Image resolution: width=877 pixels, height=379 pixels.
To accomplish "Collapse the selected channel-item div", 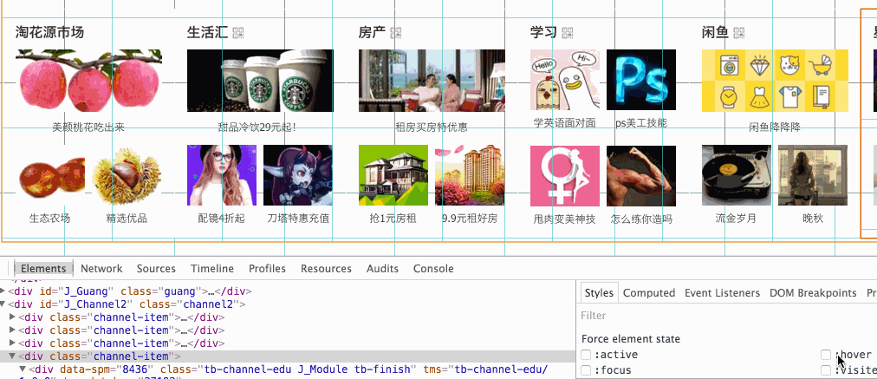I will (13, 356).
